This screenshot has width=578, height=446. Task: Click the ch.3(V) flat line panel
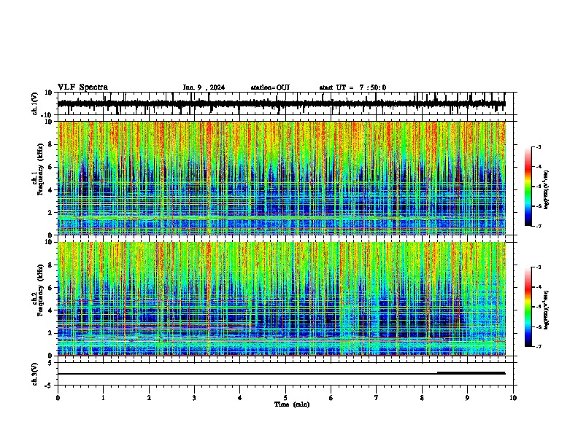(287, 374)
